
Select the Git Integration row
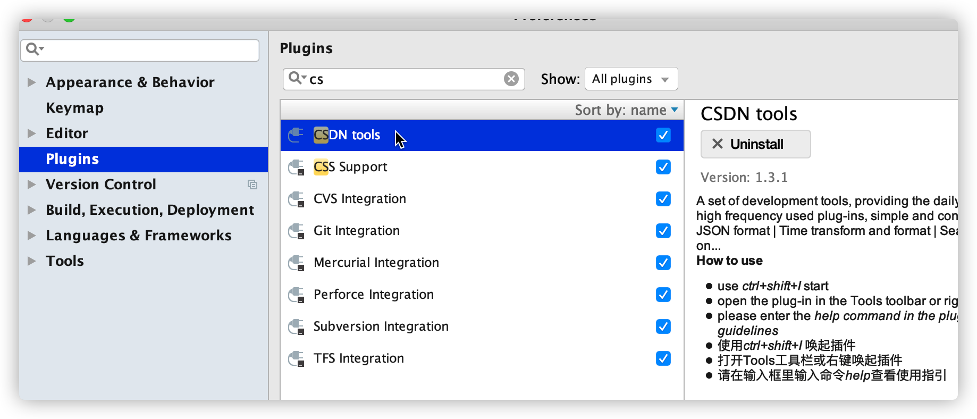click(x=482, y=231)
